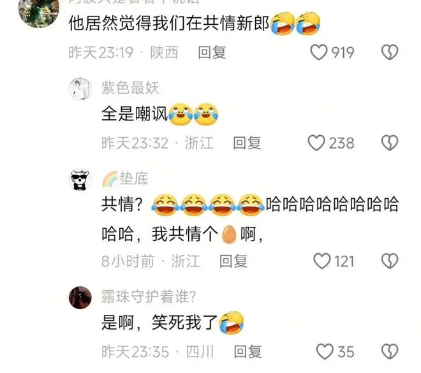This screenshot has width=421, height=373.
Task: Open 垫底's sunglasses dog avatar
Action: point(80,180)
